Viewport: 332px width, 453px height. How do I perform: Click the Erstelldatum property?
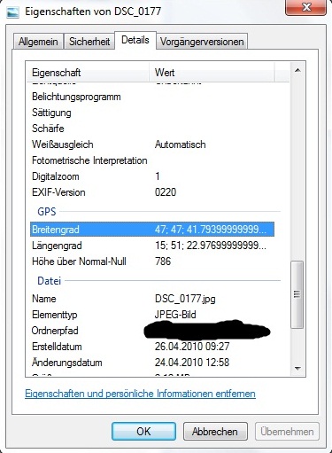coord(57,347)
